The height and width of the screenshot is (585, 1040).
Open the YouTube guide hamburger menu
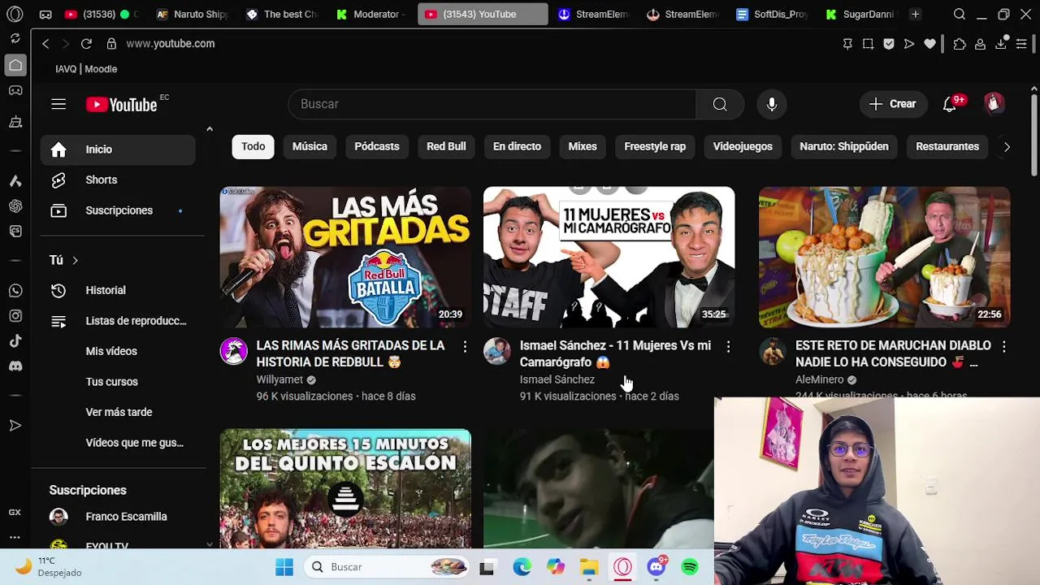coord(58,104)
